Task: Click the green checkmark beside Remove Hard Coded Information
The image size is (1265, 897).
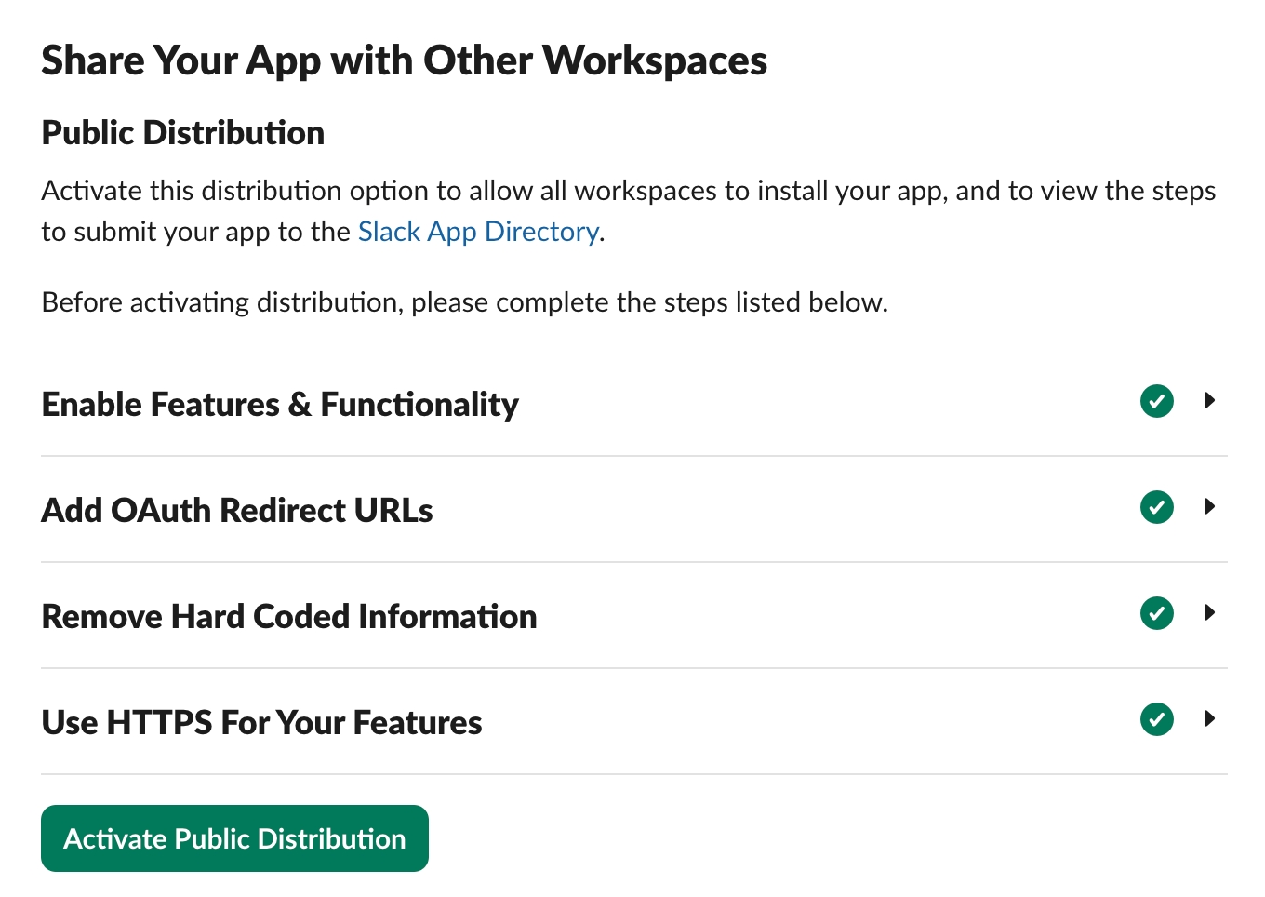Action: pyautogui.click(x=1156, y=614)
